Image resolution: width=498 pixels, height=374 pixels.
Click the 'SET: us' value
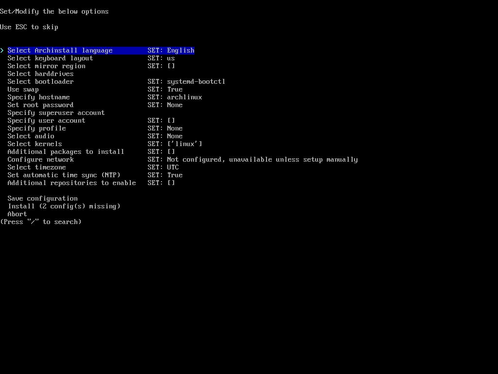point(161,58)
